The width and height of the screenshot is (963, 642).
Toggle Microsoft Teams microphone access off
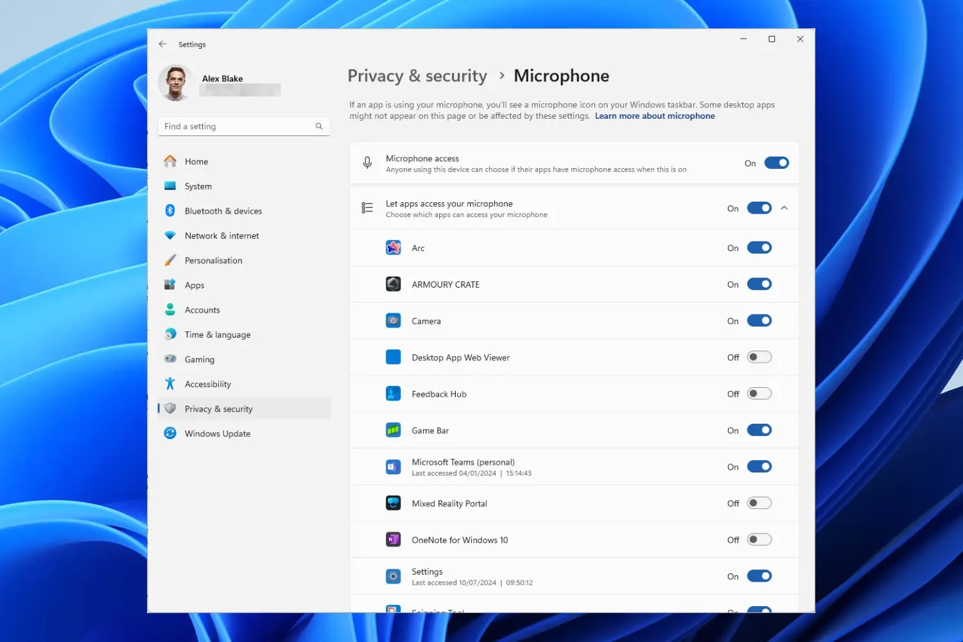coord(759,467)
